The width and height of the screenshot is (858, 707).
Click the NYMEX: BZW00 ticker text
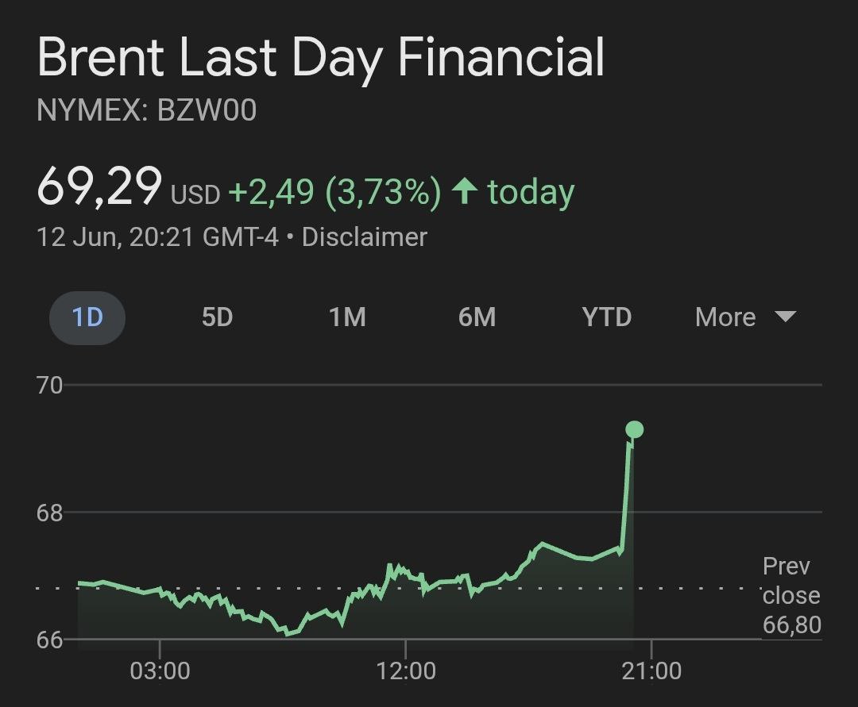click(x=147, y=111)
